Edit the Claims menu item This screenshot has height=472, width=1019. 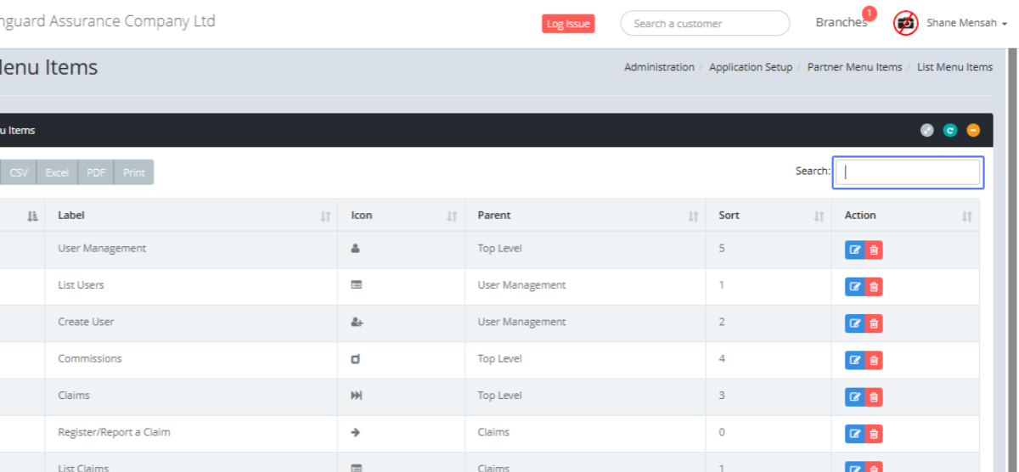coord(854,396)
